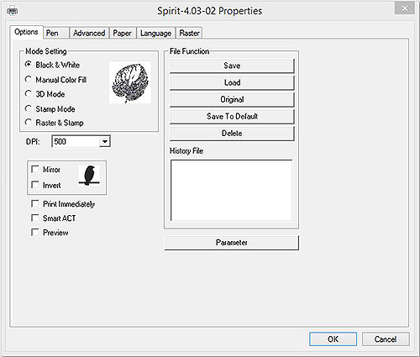This screenshot has height=357, width=420.
Task: Click the brain preview image
Action: point(130,82)
